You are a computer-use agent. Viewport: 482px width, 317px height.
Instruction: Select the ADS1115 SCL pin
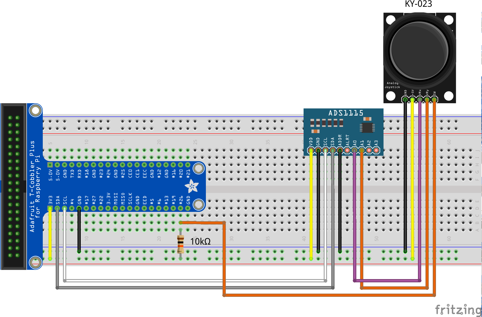click(x=326, y=151)
